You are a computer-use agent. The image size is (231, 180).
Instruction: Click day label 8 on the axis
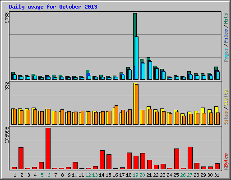pyautogui.click(x=62, y=175)
